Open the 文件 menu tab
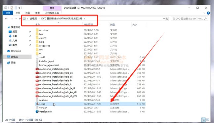Image resolution: width=214 pixels, height=123 pixels. coord(8,13)
